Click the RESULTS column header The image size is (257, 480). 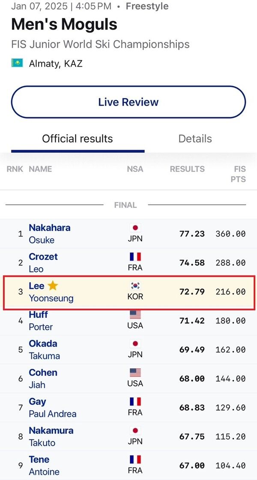tap(187, 169)
